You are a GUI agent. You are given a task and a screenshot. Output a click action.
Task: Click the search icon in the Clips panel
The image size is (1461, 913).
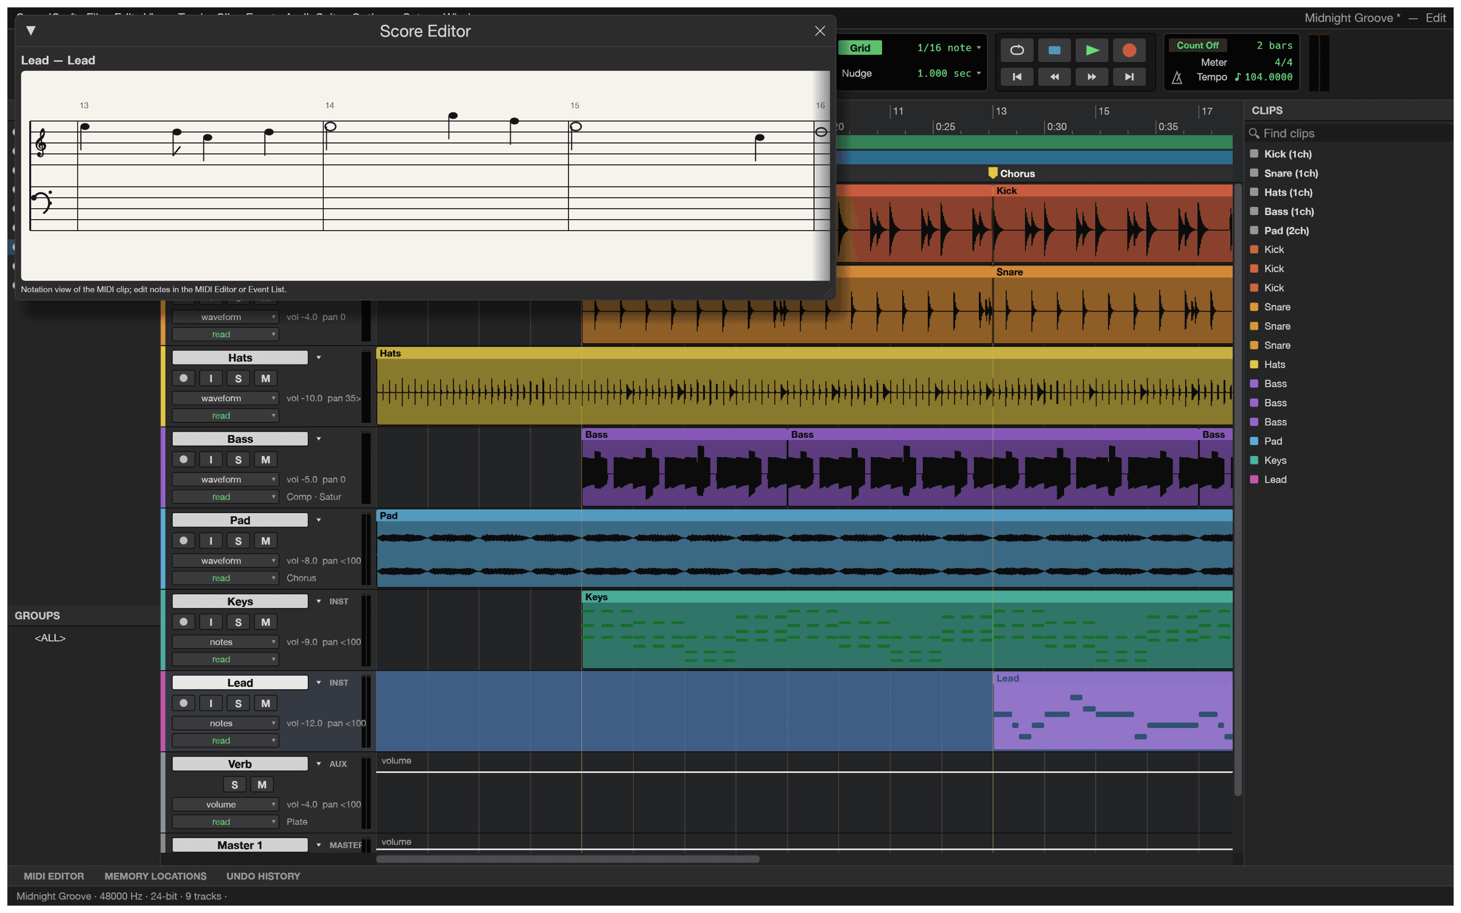[1254, 133]
